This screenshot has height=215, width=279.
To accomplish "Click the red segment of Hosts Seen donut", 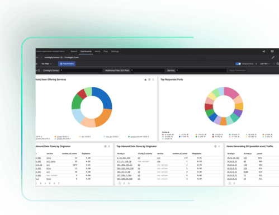I will pos(82,94).
